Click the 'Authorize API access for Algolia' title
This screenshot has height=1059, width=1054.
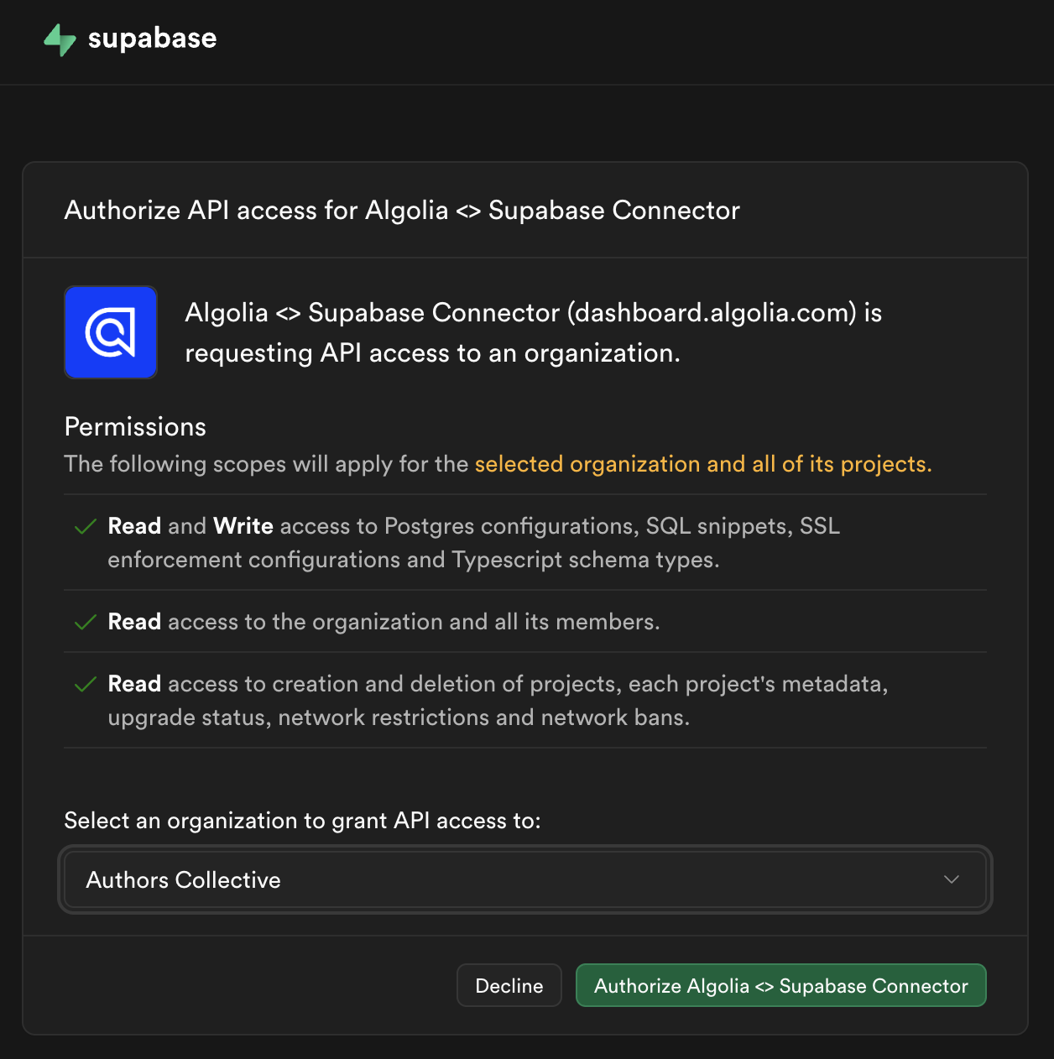pyautogui.click(x=402, y=210)
